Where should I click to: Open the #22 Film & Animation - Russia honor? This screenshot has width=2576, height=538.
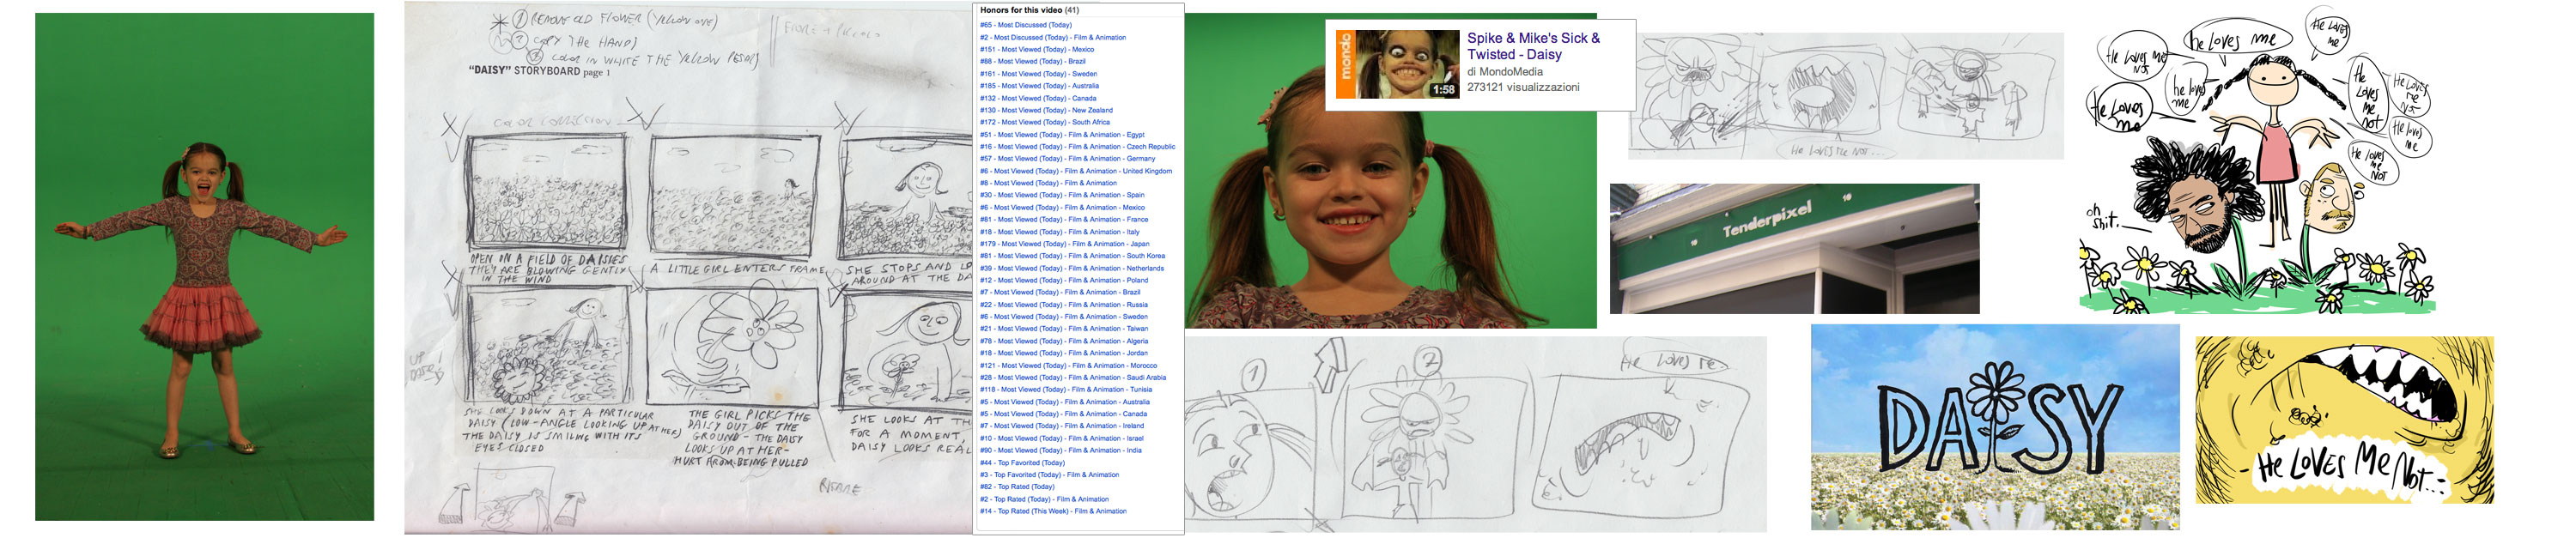tap(1063, 305)
